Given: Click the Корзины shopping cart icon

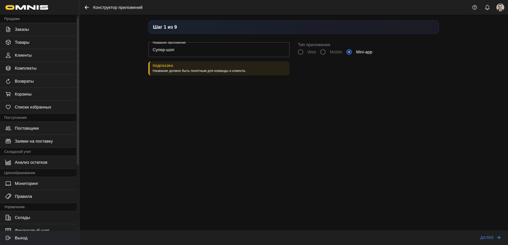Looking at the screenshot, I should pos(8,94).
